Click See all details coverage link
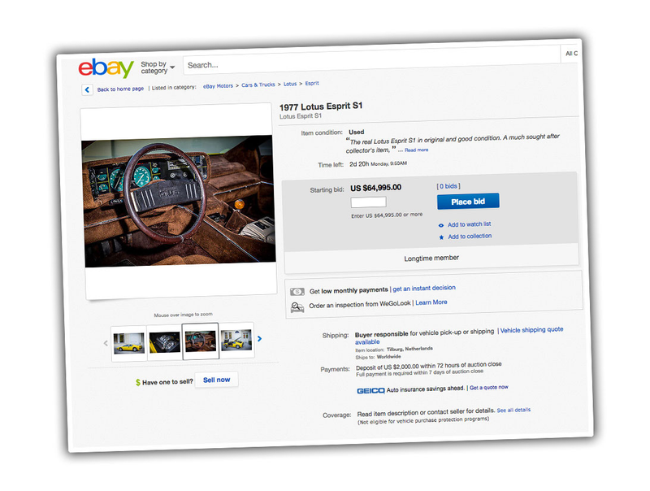Image resolution: width=650 pixels, height=491 pixels. coord(513,411)
